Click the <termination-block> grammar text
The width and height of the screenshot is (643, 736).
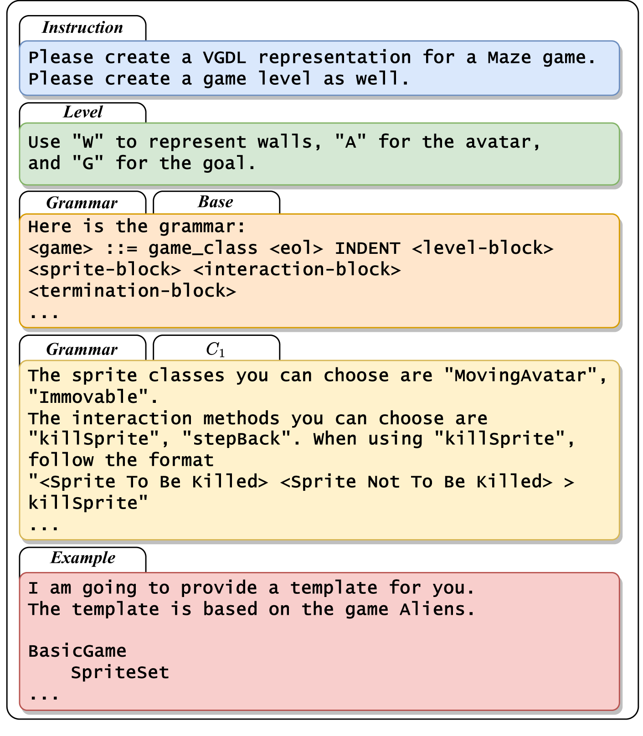tap(132, 291)
